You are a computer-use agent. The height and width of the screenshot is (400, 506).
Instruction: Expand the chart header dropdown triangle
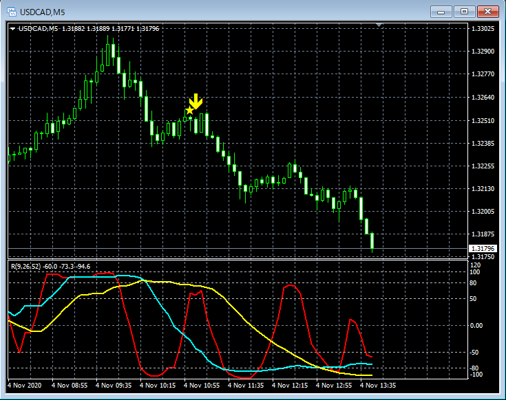(x=12, y=29)
